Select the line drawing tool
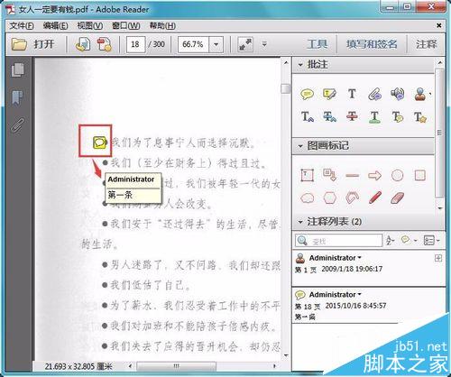Screen dimensions: 451x377 [352, 175]
